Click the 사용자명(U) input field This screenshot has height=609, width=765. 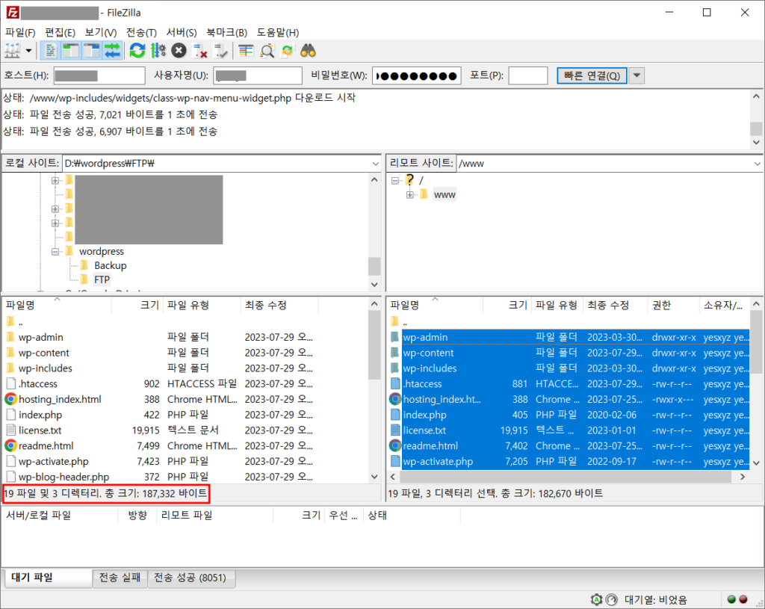click(x=258, y=75)
